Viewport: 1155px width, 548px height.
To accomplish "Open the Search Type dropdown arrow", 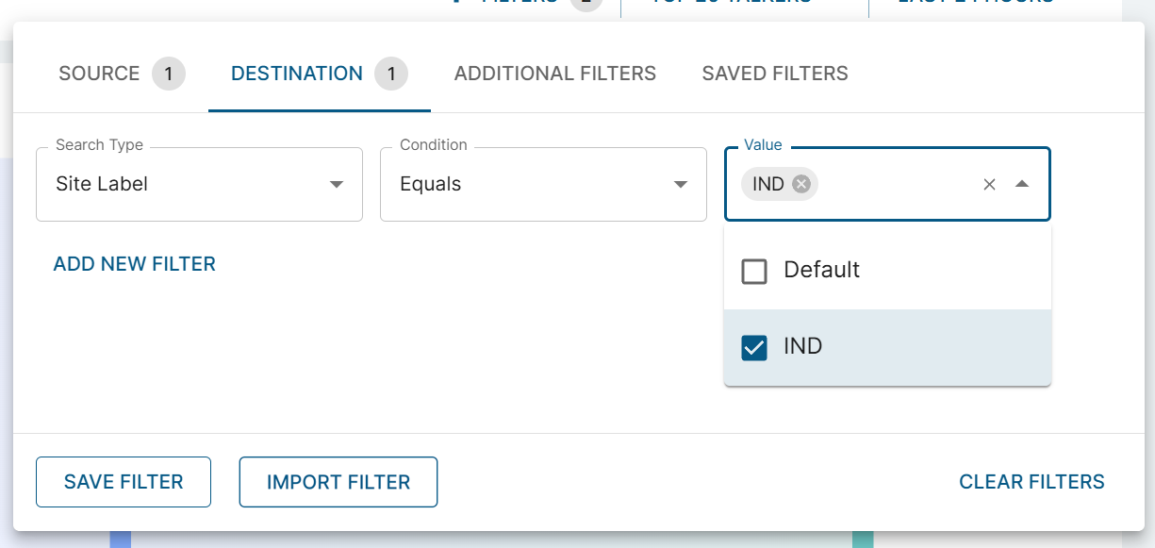I will (337, 185).
